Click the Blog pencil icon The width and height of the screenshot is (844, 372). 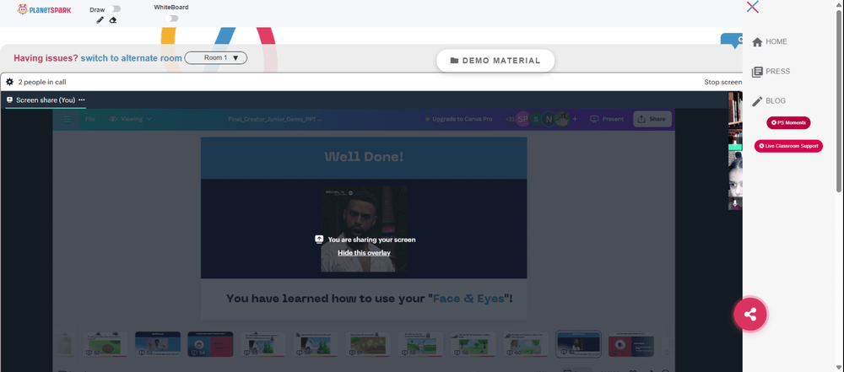(x=757, y=101)
